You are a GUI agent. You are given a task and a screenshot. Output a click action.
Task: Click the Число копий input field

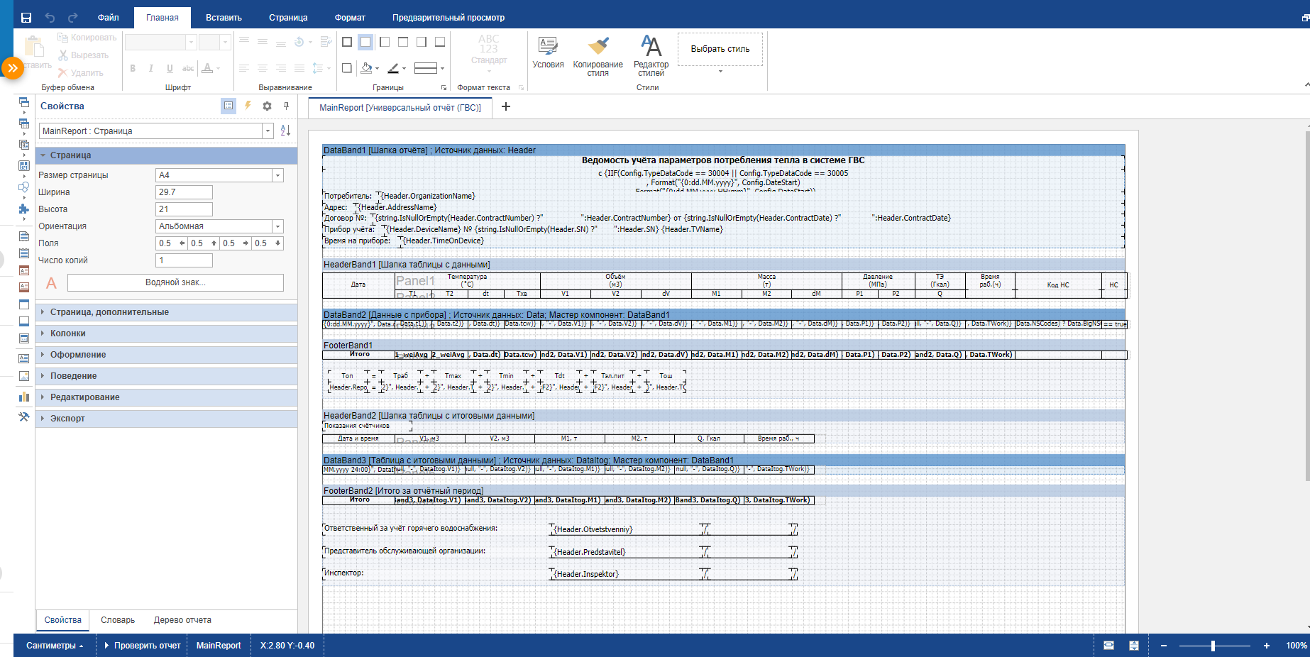click(184, 260)
